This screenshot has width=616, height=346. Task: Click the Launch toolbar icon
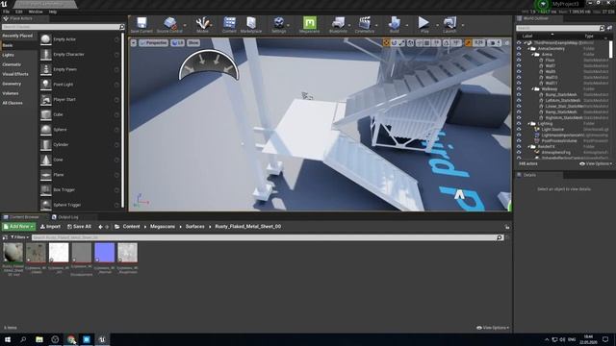(449, 24)
